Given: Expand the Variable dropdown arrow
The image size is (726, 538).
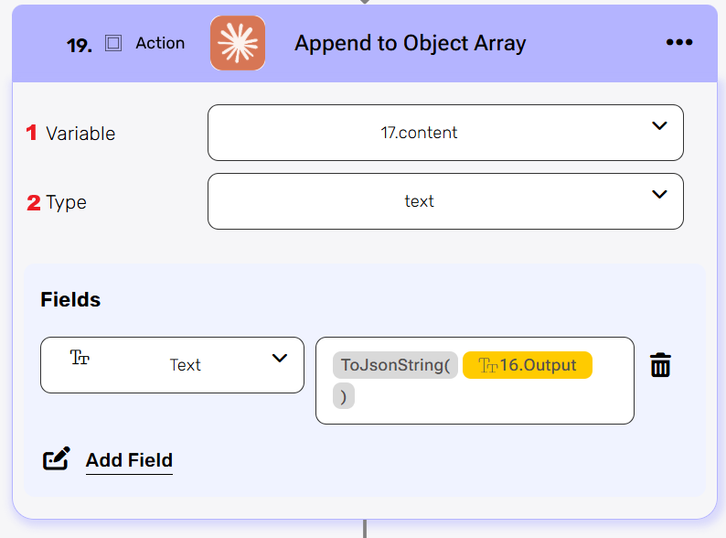Looking at the screenshot, I should click(x=659, y=126).
